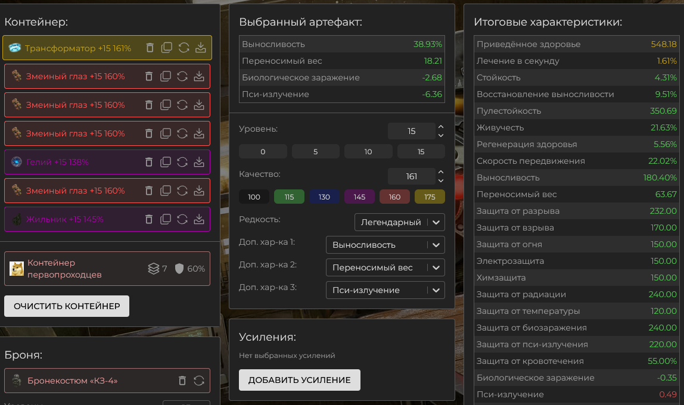This screenshot has height=405, width=684.
Task: Click ДОБАВИТЬ УСИЛЕНИЕ button
Action: (x=300, y=380)
